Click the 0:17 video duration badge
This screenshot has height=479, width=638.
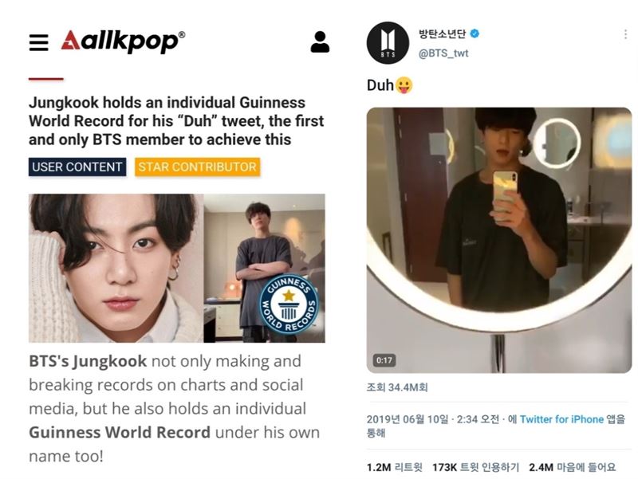coord(384,360)
